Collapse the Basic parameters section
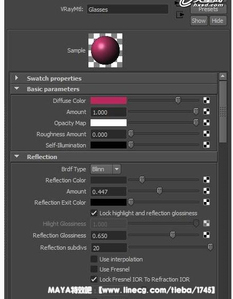233x299 pixels. tap(17, 89)
